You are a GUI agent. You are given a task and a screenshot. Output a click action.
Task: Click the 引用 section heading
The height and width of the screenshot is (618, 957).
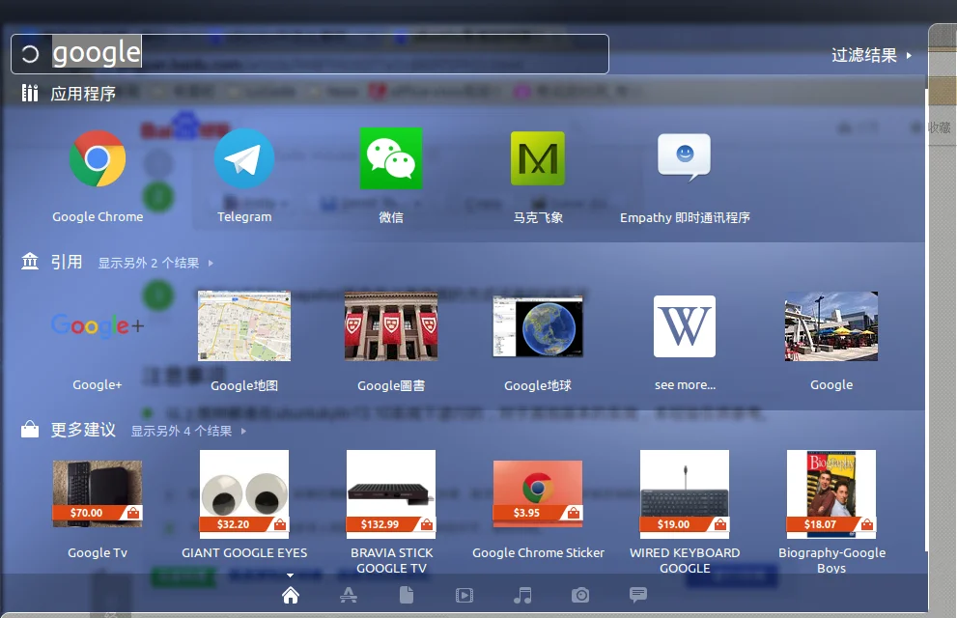[x=67, y=262]
